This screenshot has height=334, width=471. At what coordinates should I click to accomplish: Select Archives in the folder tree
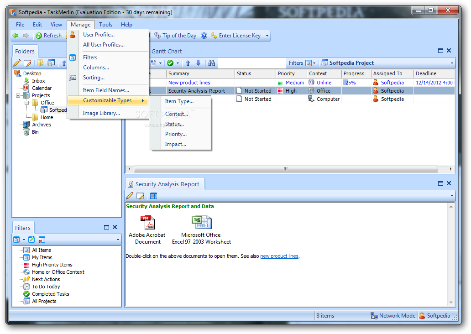(42, 125)
